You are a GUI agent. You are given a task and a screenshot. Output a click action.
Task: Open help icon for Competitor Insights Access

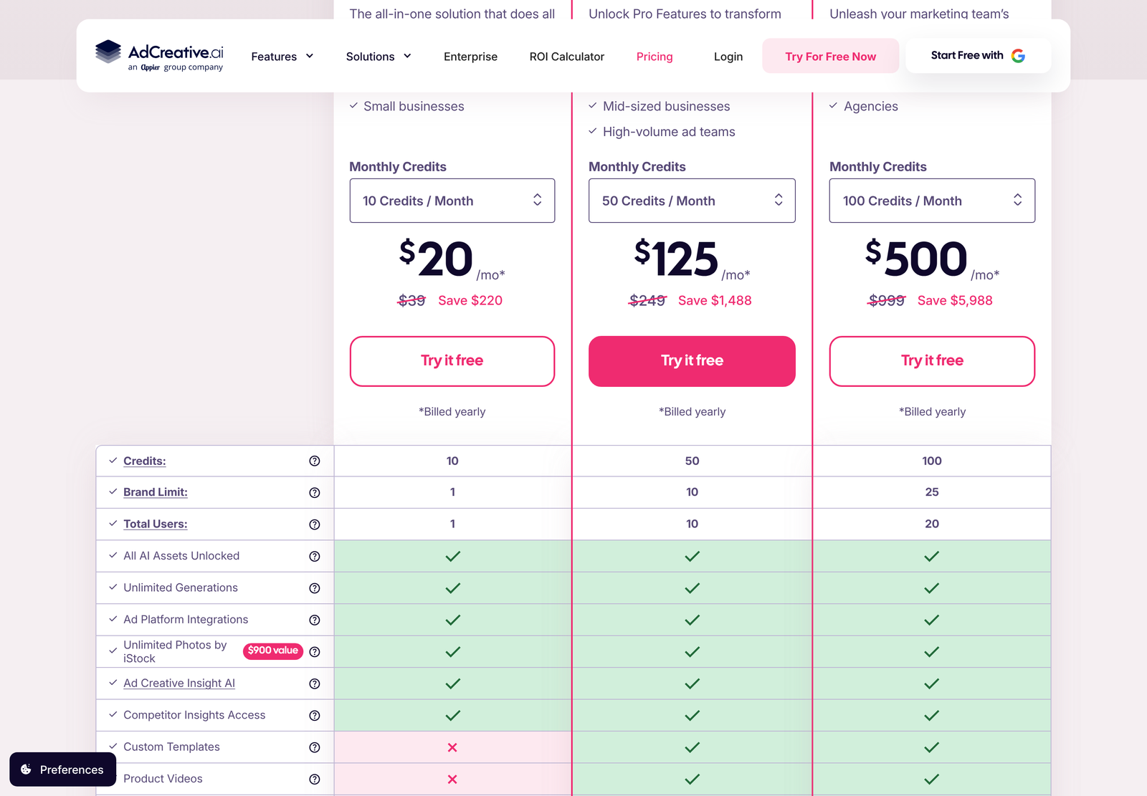coord(314,716)
